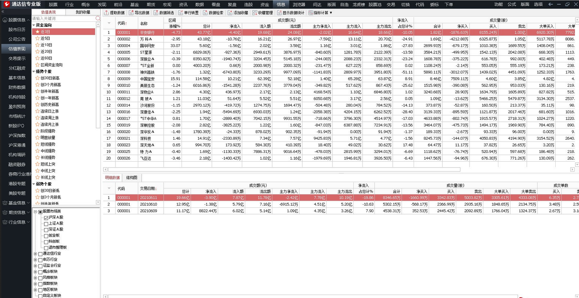The image size is (579, 298).
Task: Open the 资金 top menu
Action: click(265, 4)
